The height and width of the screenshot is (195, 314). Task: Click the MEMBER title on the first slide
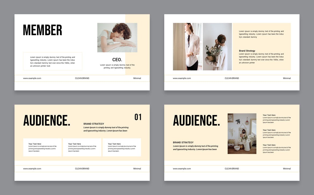coord(42,30)
